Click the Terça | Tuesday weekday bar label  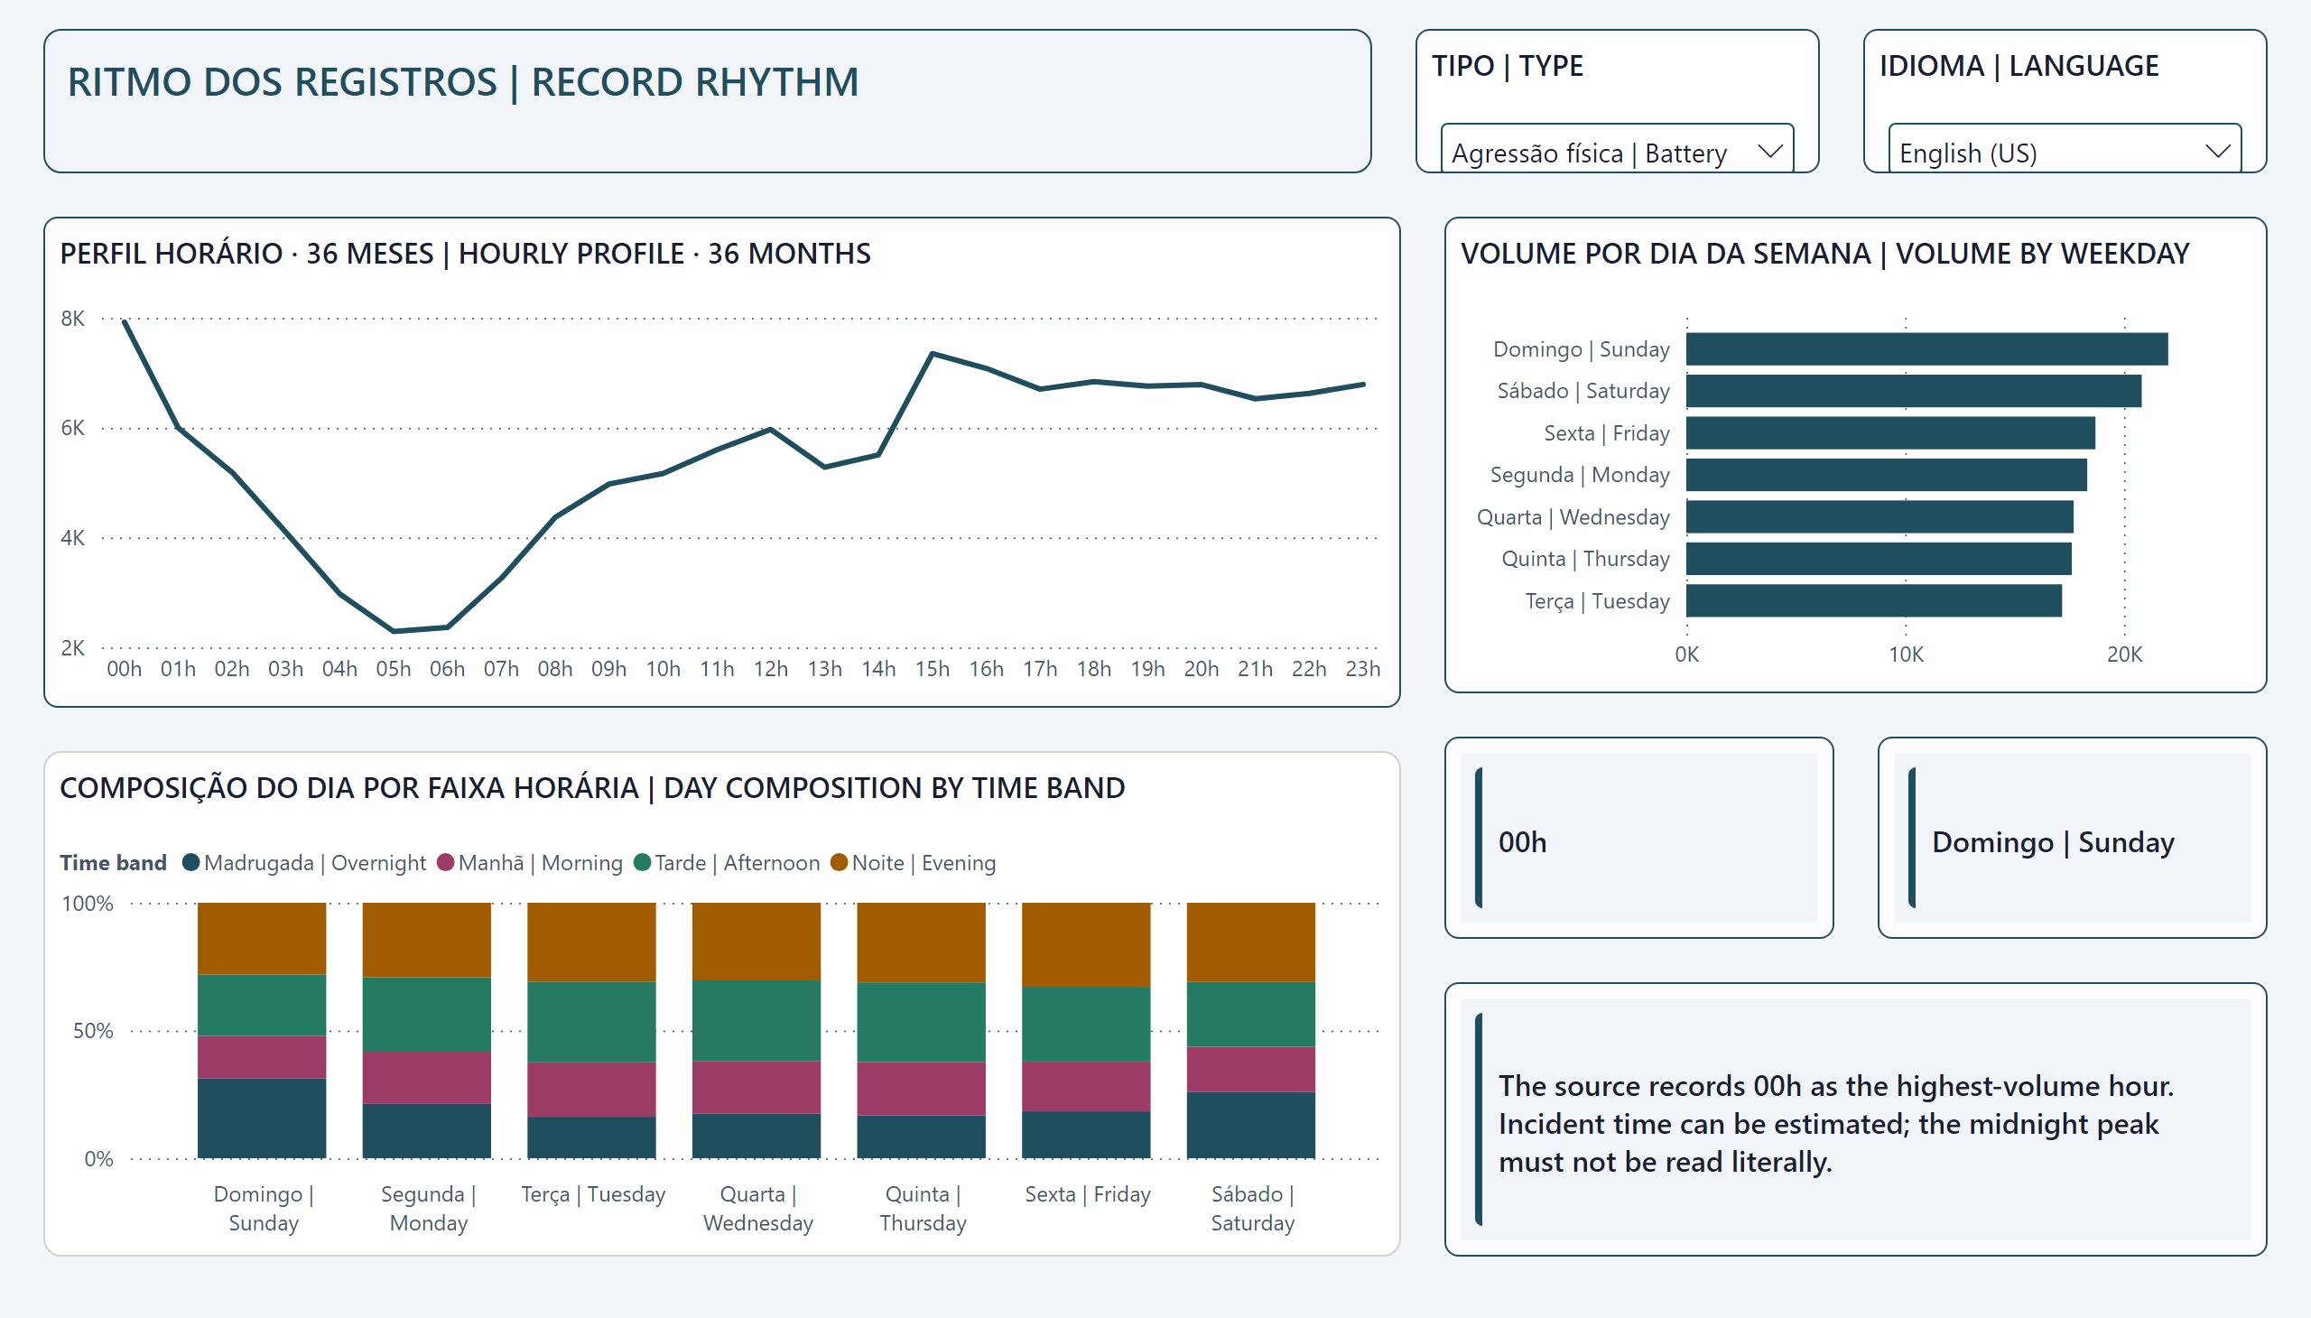[1597, 601]
